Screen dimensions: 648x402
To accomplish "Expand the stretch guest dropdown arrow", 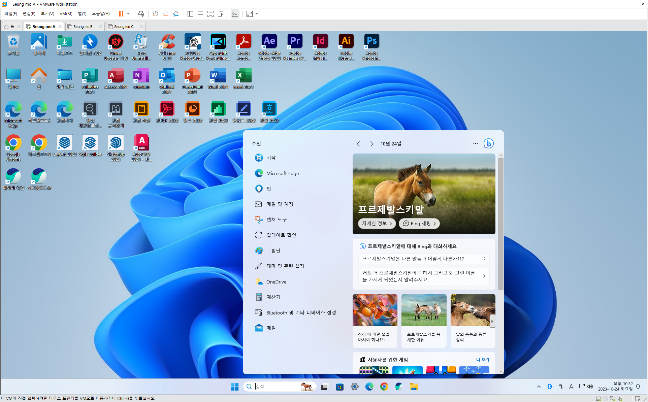I will (257, 14).
